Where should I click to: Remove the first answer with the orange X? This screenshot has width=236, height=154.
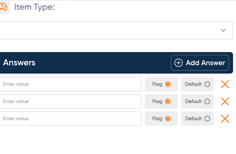(x=225, y=84)
